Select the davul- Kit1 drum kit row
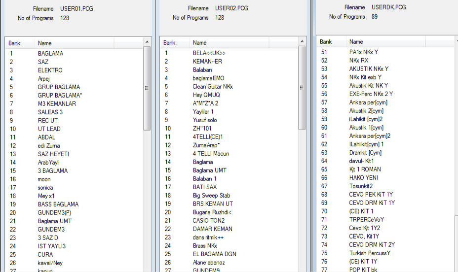This screenshot has height=272, width=458. click(x=361, y=161)
